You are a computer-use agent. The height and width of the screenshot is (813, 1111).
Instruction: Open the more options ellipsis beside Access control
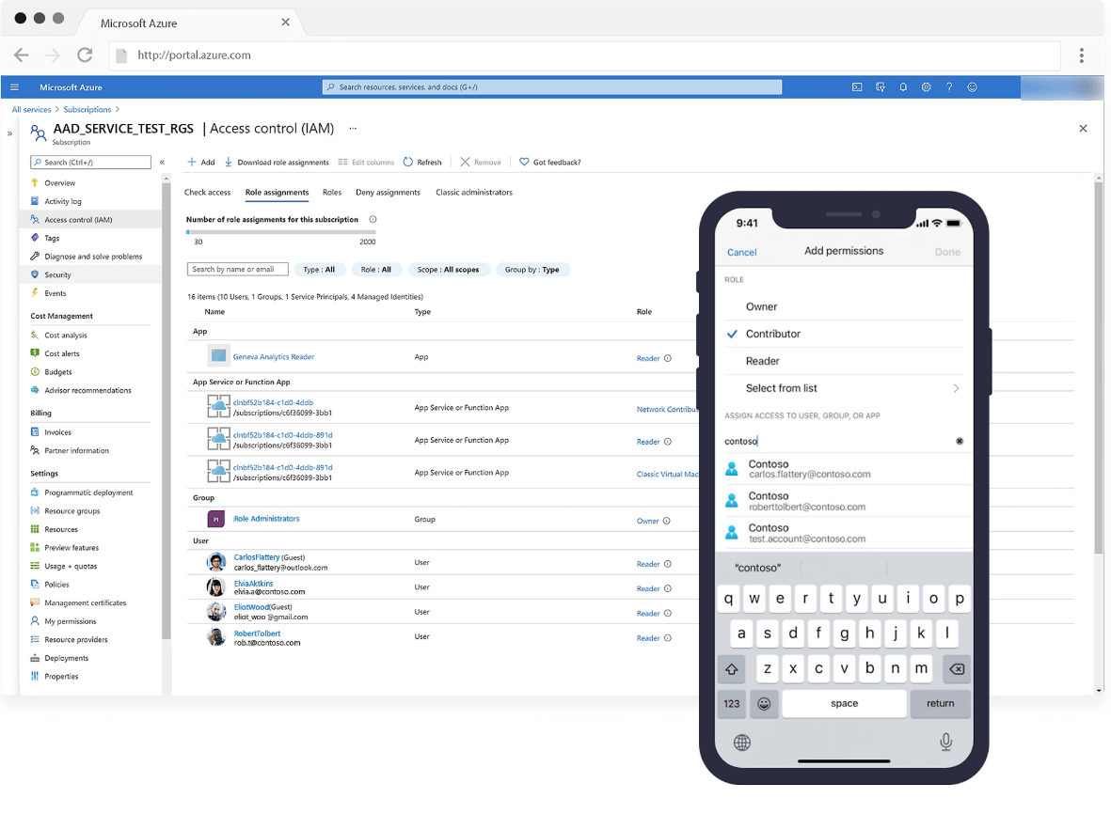pos(353,128)
